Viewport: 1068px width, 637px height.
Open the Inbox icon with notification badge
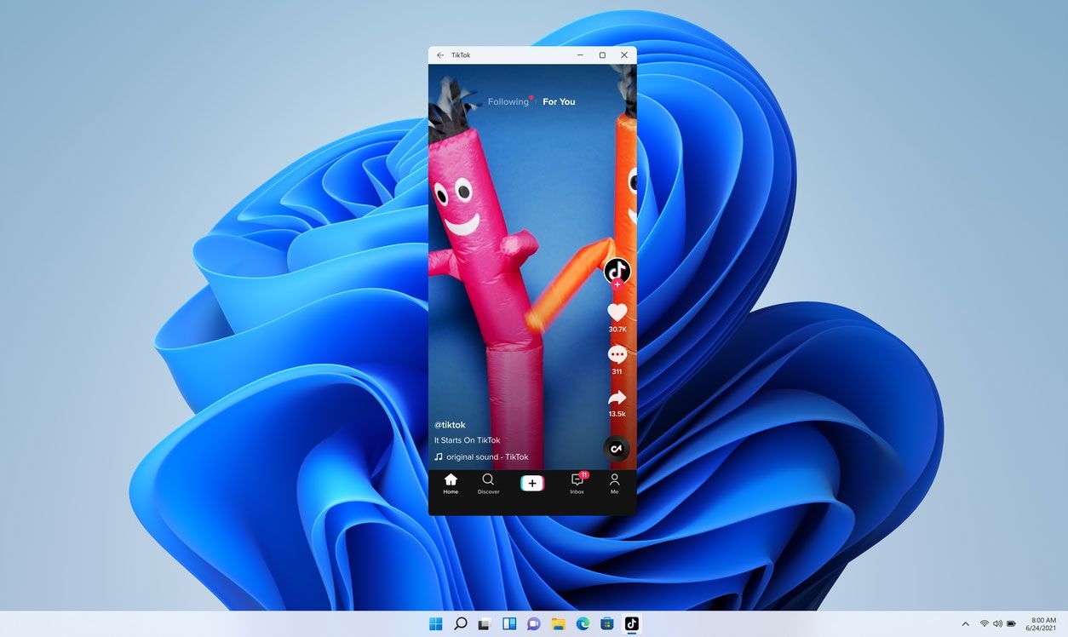pos(576,482)
